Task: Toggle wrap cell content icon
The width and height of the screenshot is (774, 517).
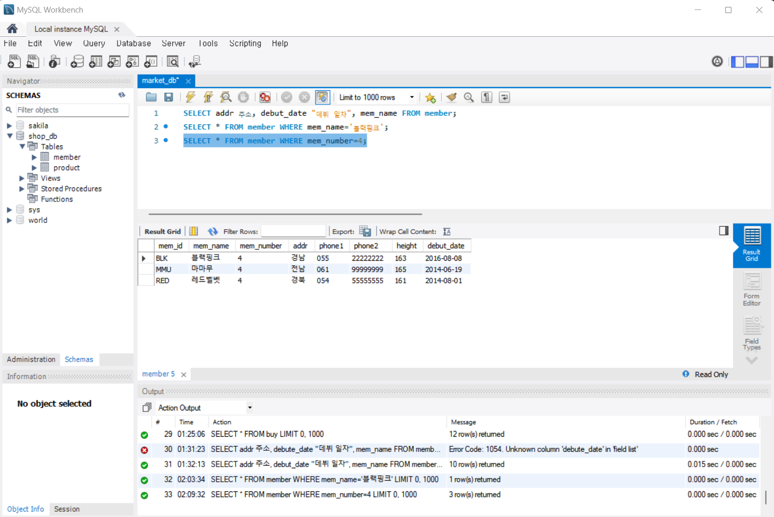Action: (x=447, y=231)
